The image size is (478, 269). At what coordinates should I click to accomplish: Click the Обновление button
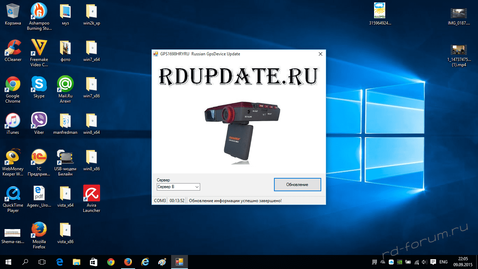point(297,185)
